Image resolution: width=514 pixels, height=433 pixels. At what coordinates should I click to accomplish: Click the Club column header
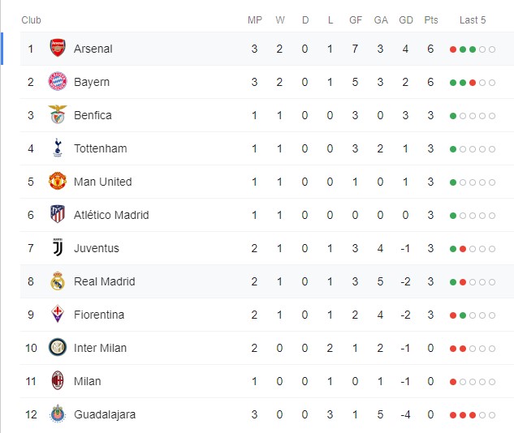[x=31, y=20]
